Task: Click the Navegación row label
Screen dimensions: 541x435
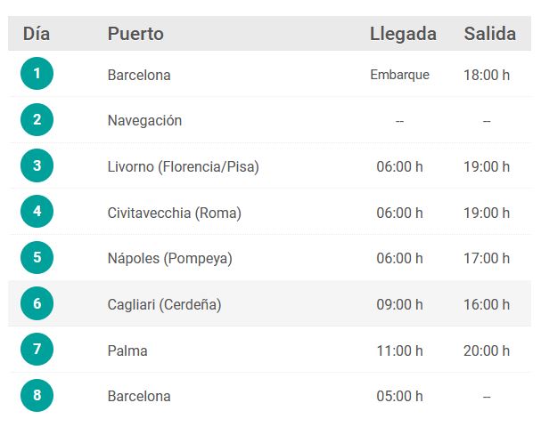Action: (x=144, y=121)
